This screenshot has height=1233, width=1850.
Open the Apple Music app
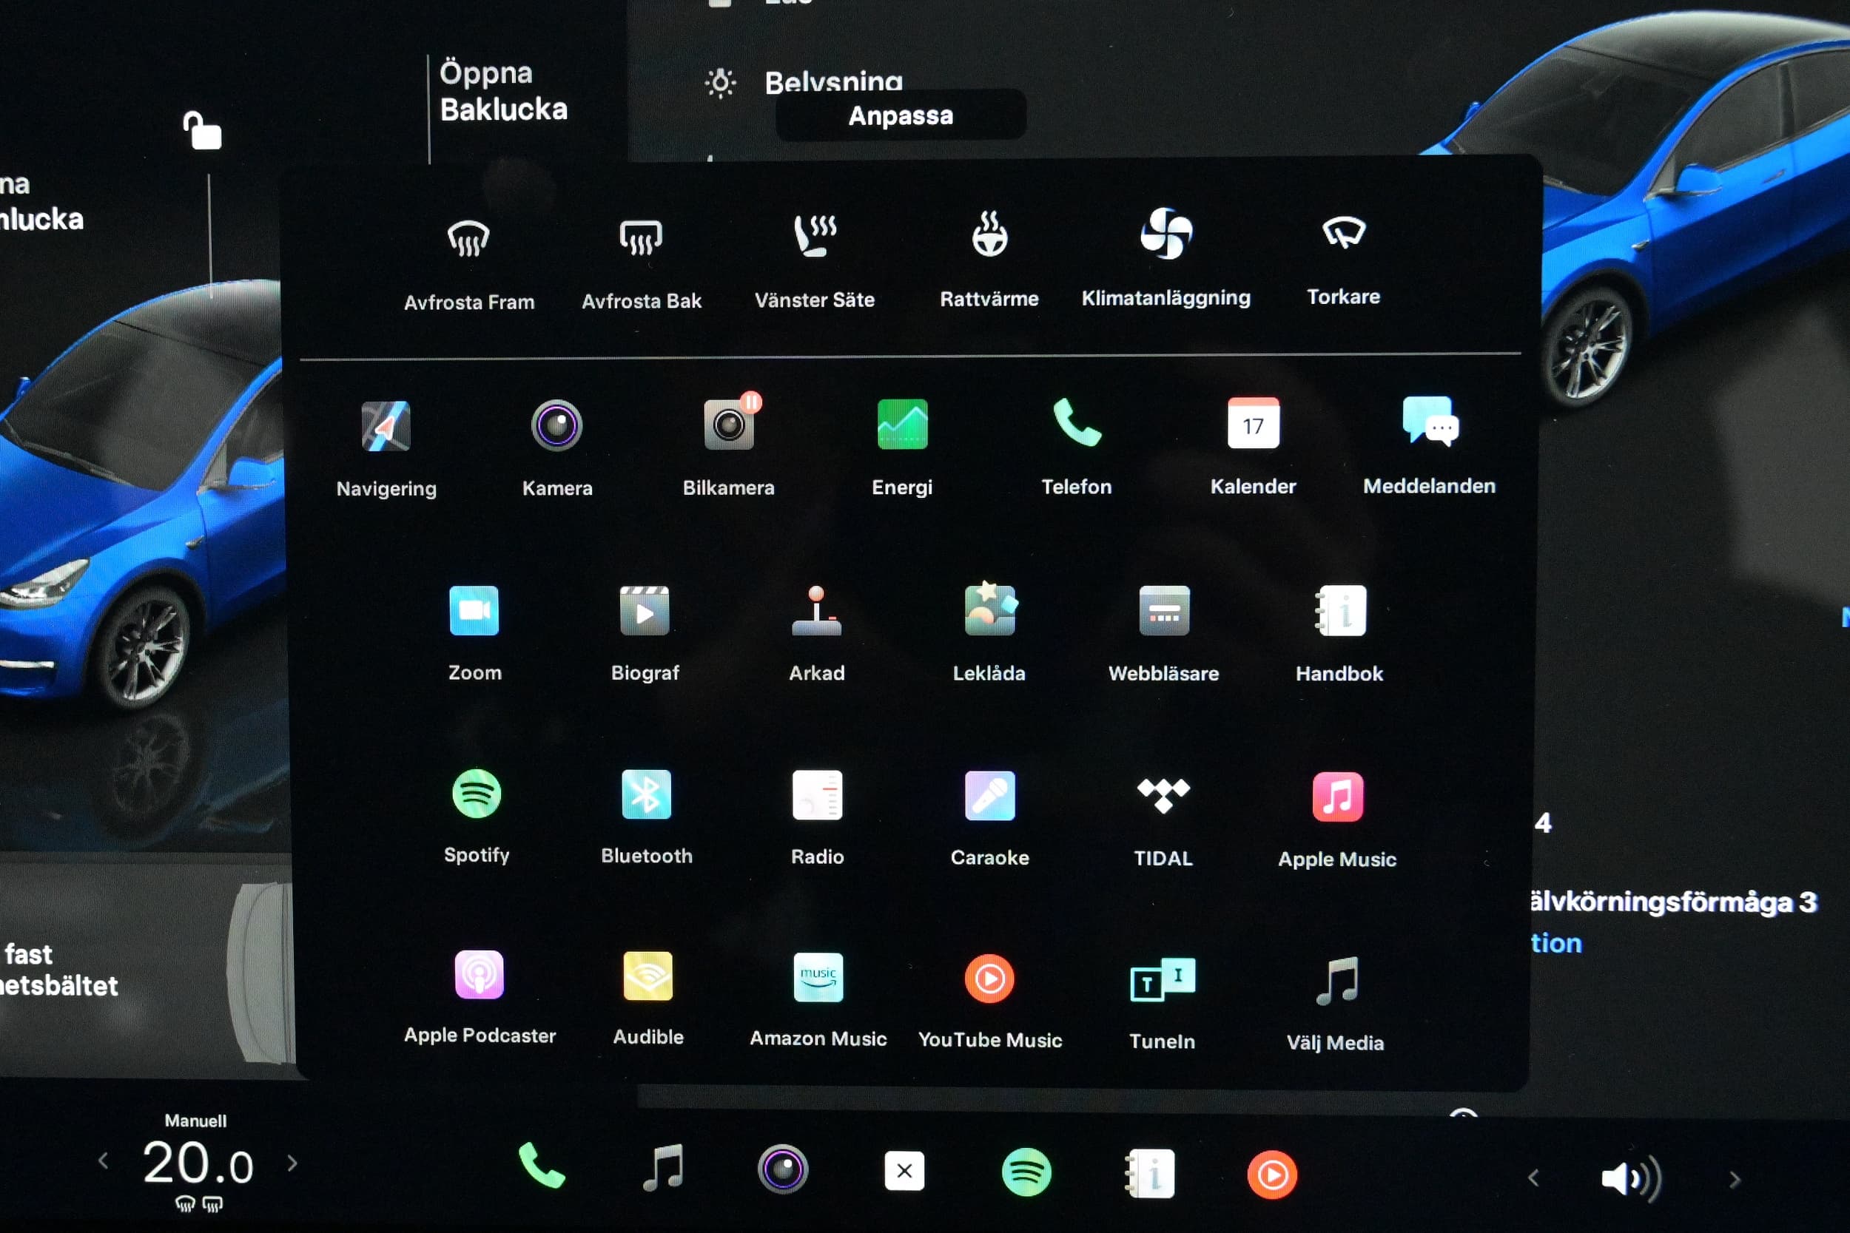(x=1337, y=821)
